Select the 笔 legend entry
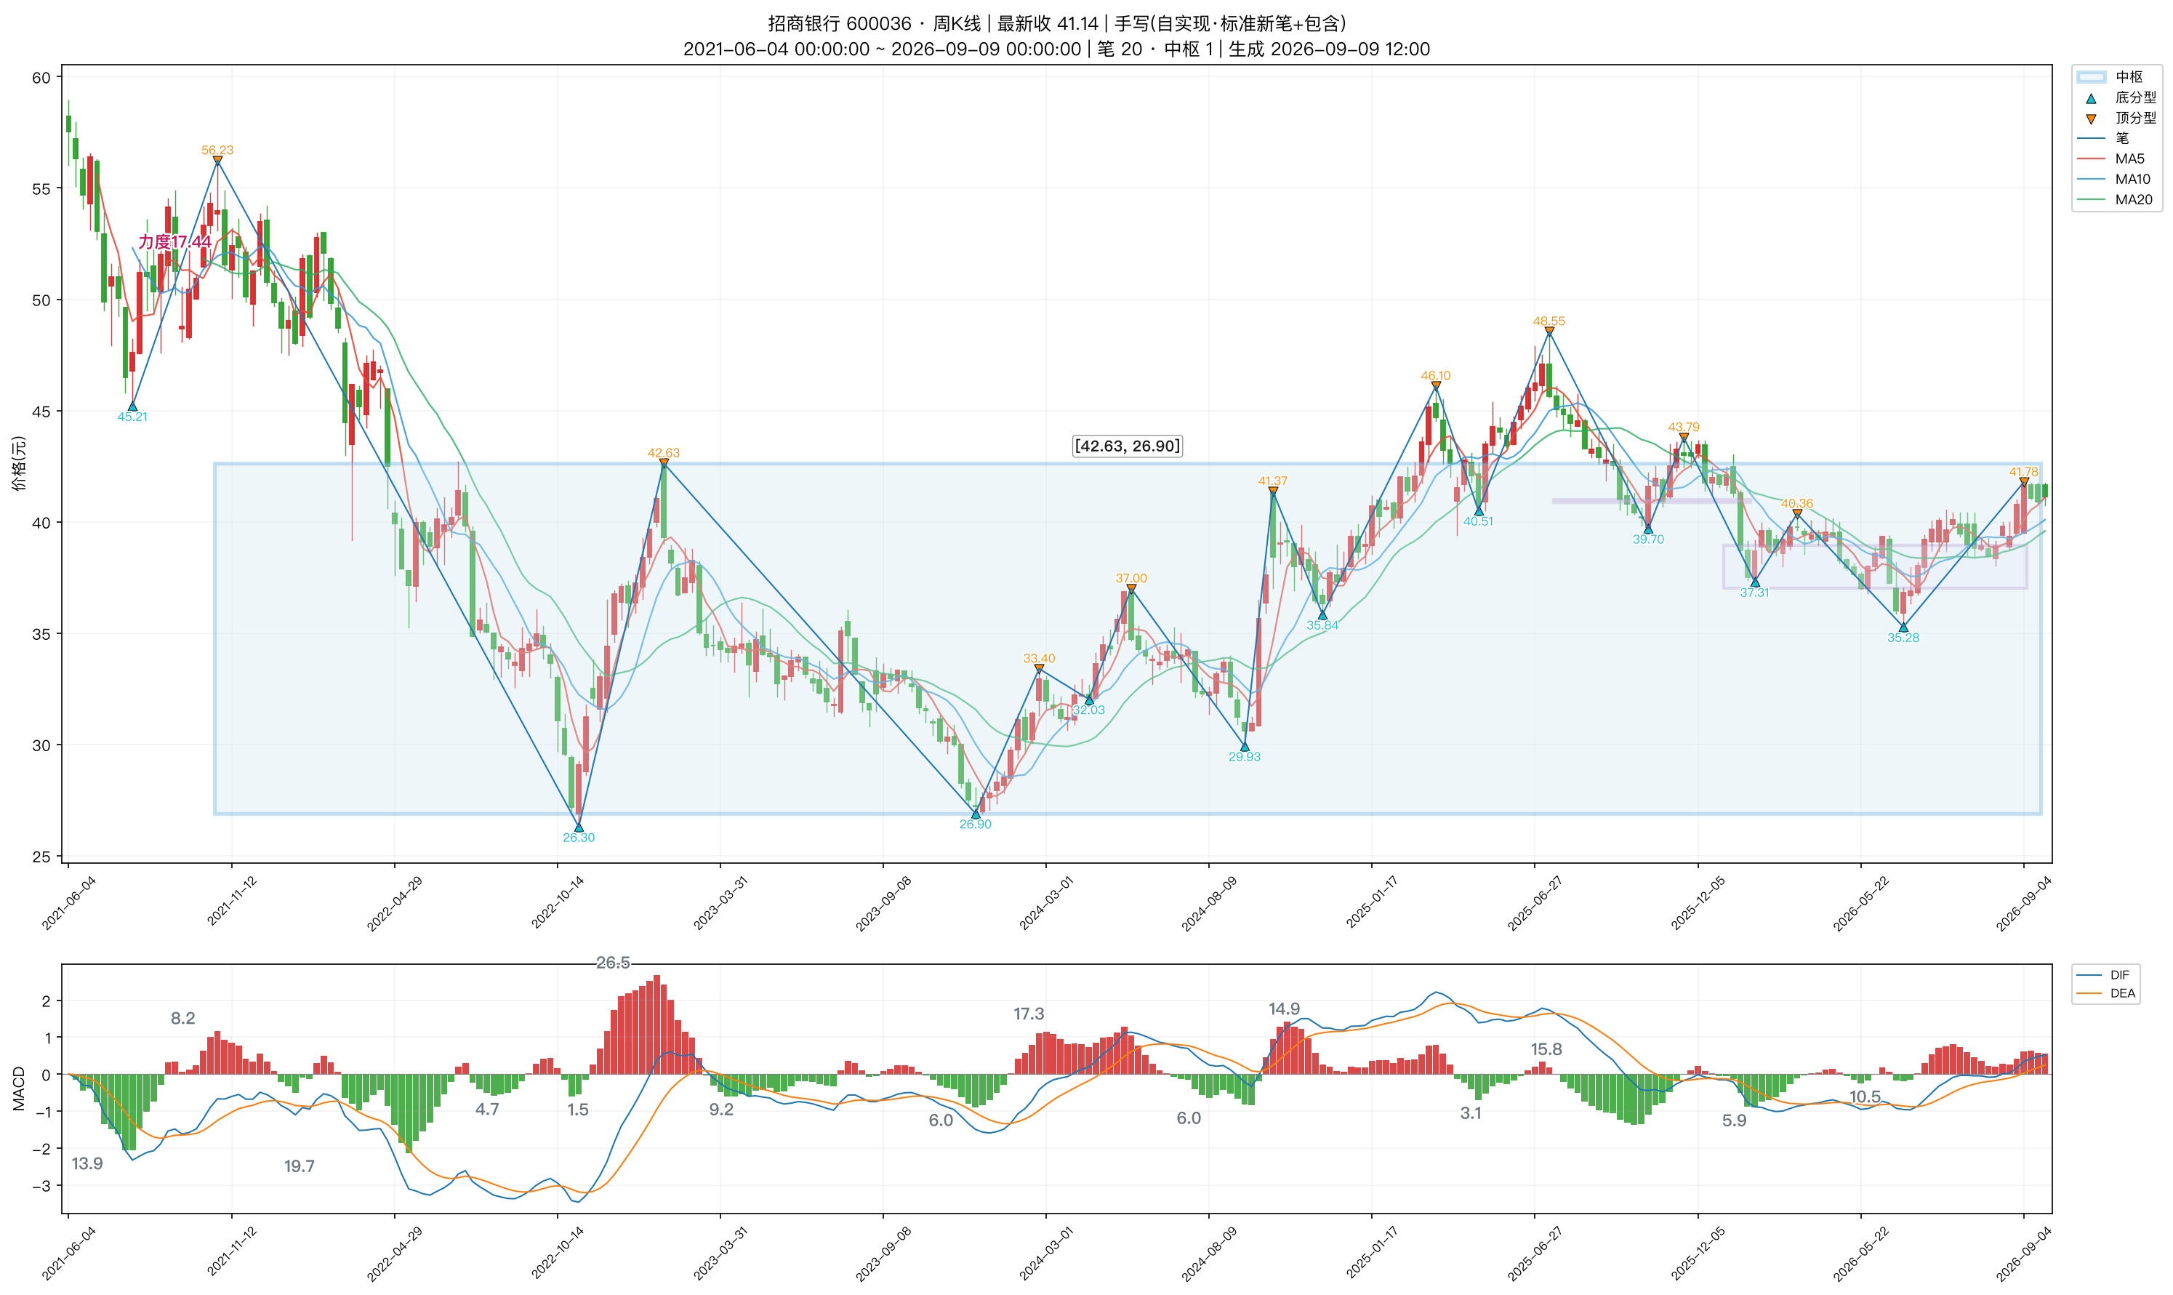Image resolution: width=2173 pixels, height=1295 pixels. (2103, 138)
